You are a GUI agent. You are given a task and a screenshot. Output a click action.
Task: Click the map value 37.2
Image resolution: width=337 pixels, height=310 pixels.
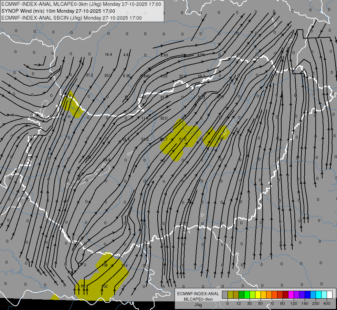(x=89, y=75)
